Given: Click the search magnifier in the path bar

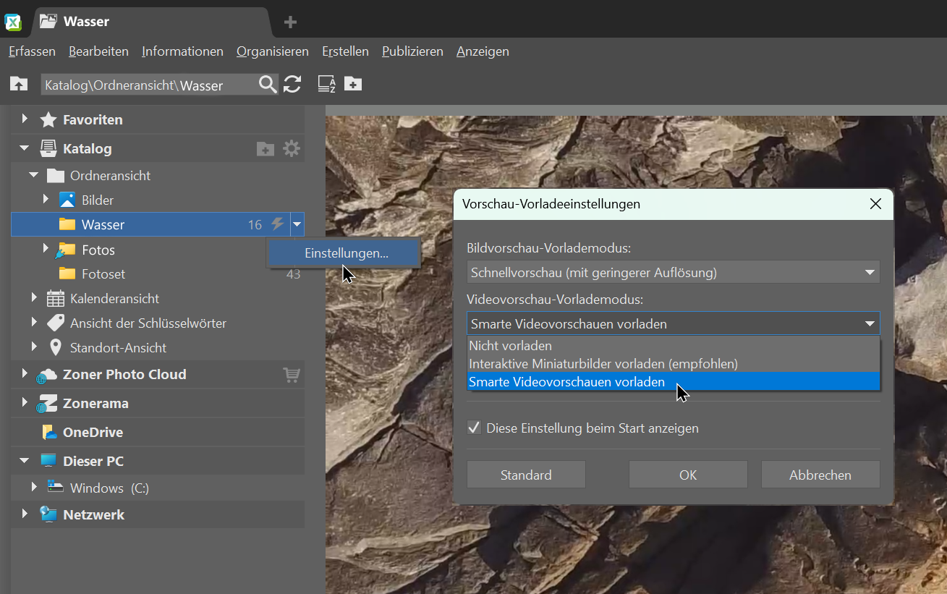Looking at the screenshot, I should pos(267,84).
